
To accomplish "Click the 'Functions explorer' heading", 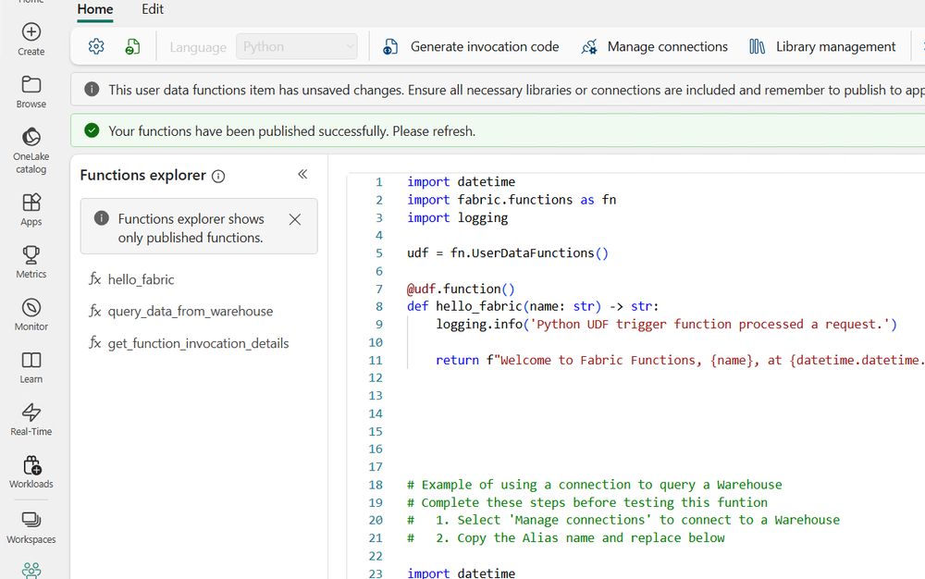I will click(143, 175).
